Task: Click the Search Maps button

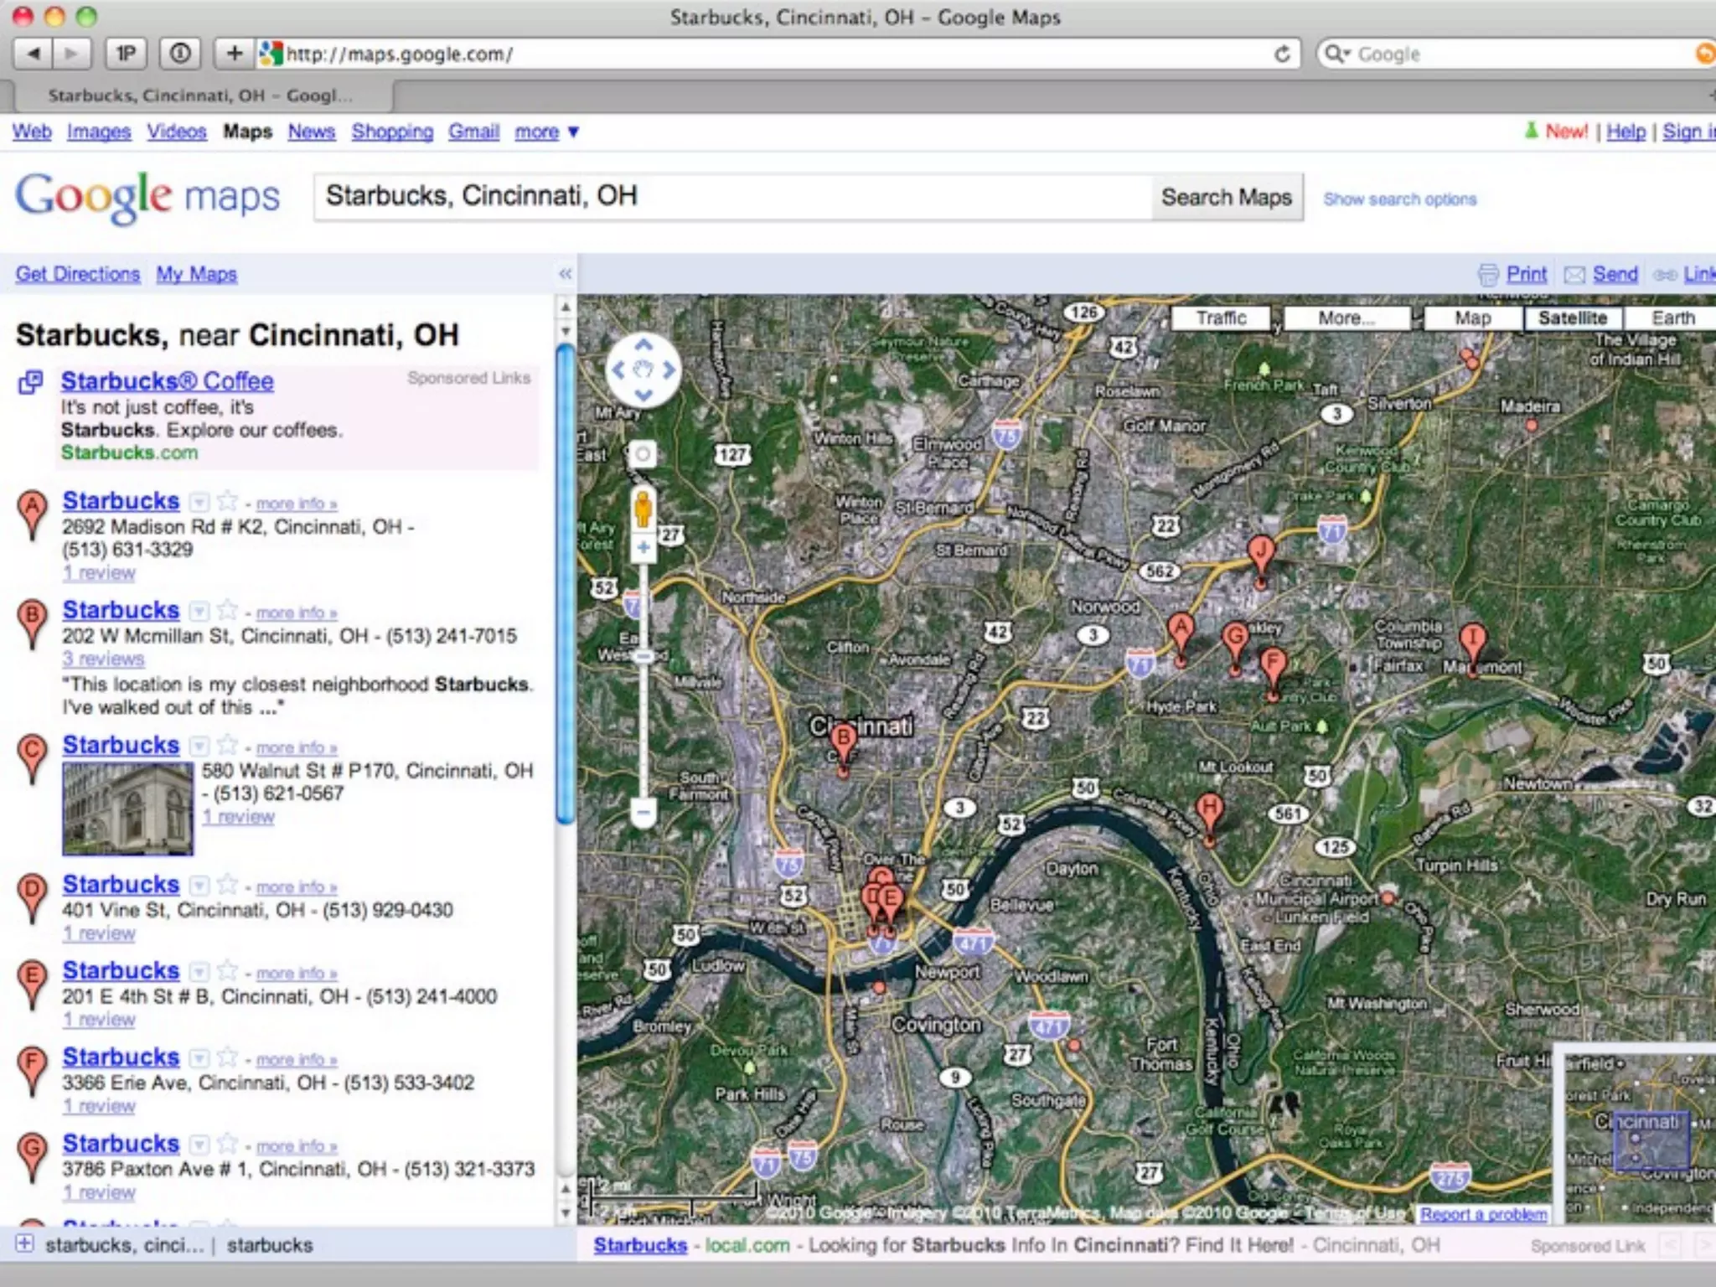Action: tap(1226, 197)
